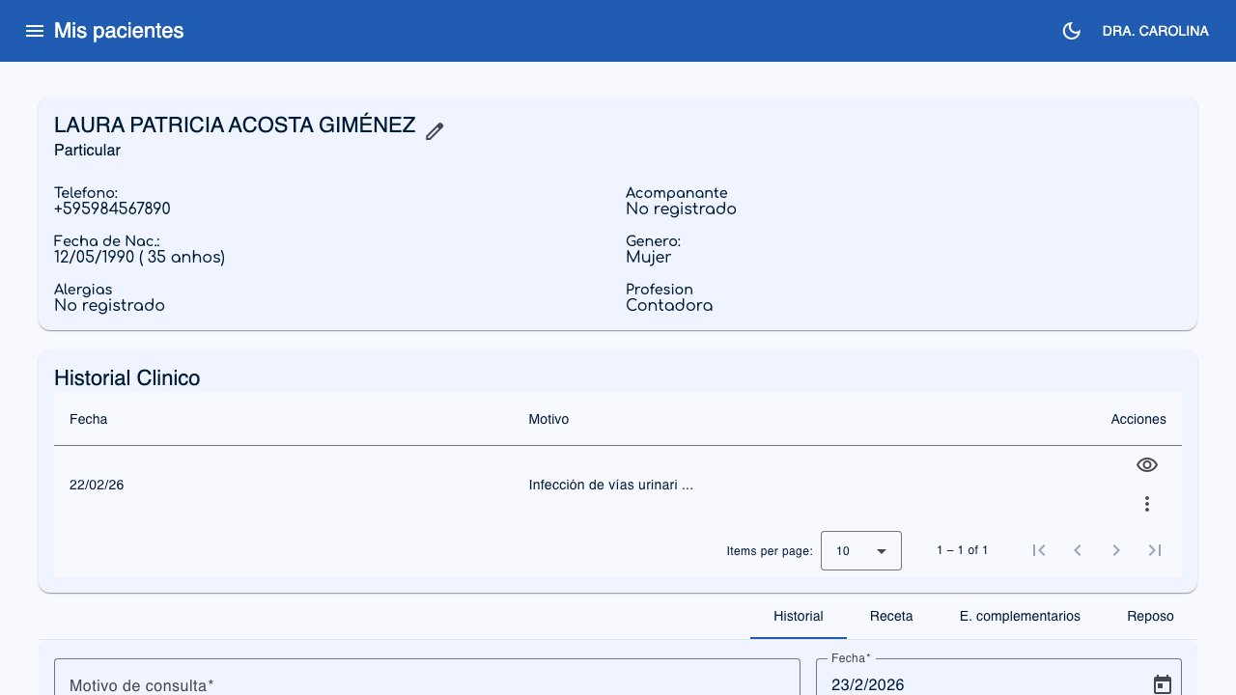This screenshot has width=1236, height=695.
Task: View the 22/02/26 record with eye icon
Action: pos(1146,465)
